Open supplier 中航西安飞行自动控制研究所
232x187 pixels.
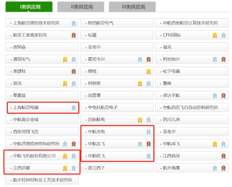tap(192, 107)
